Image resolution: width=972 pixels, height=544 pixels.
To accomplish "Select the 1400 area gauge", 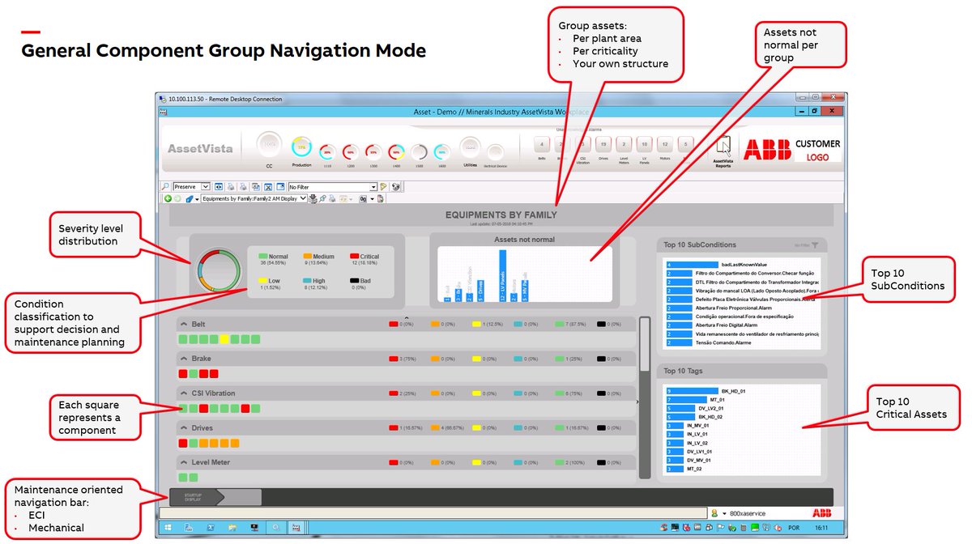I will point(396,151).
